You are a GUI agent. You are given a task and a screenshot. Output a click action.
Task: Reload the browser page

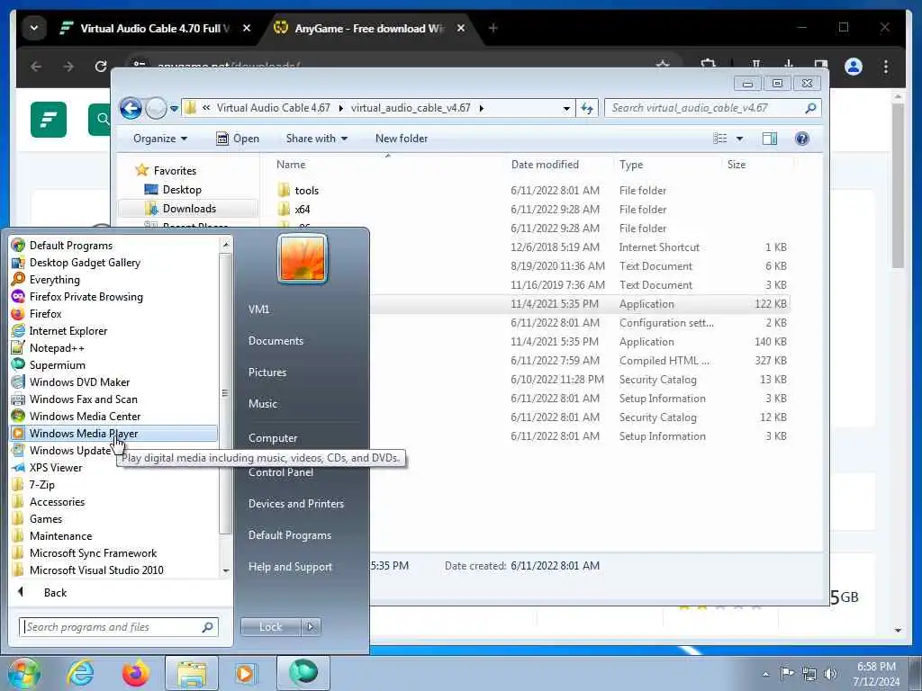tap(101, 67)
